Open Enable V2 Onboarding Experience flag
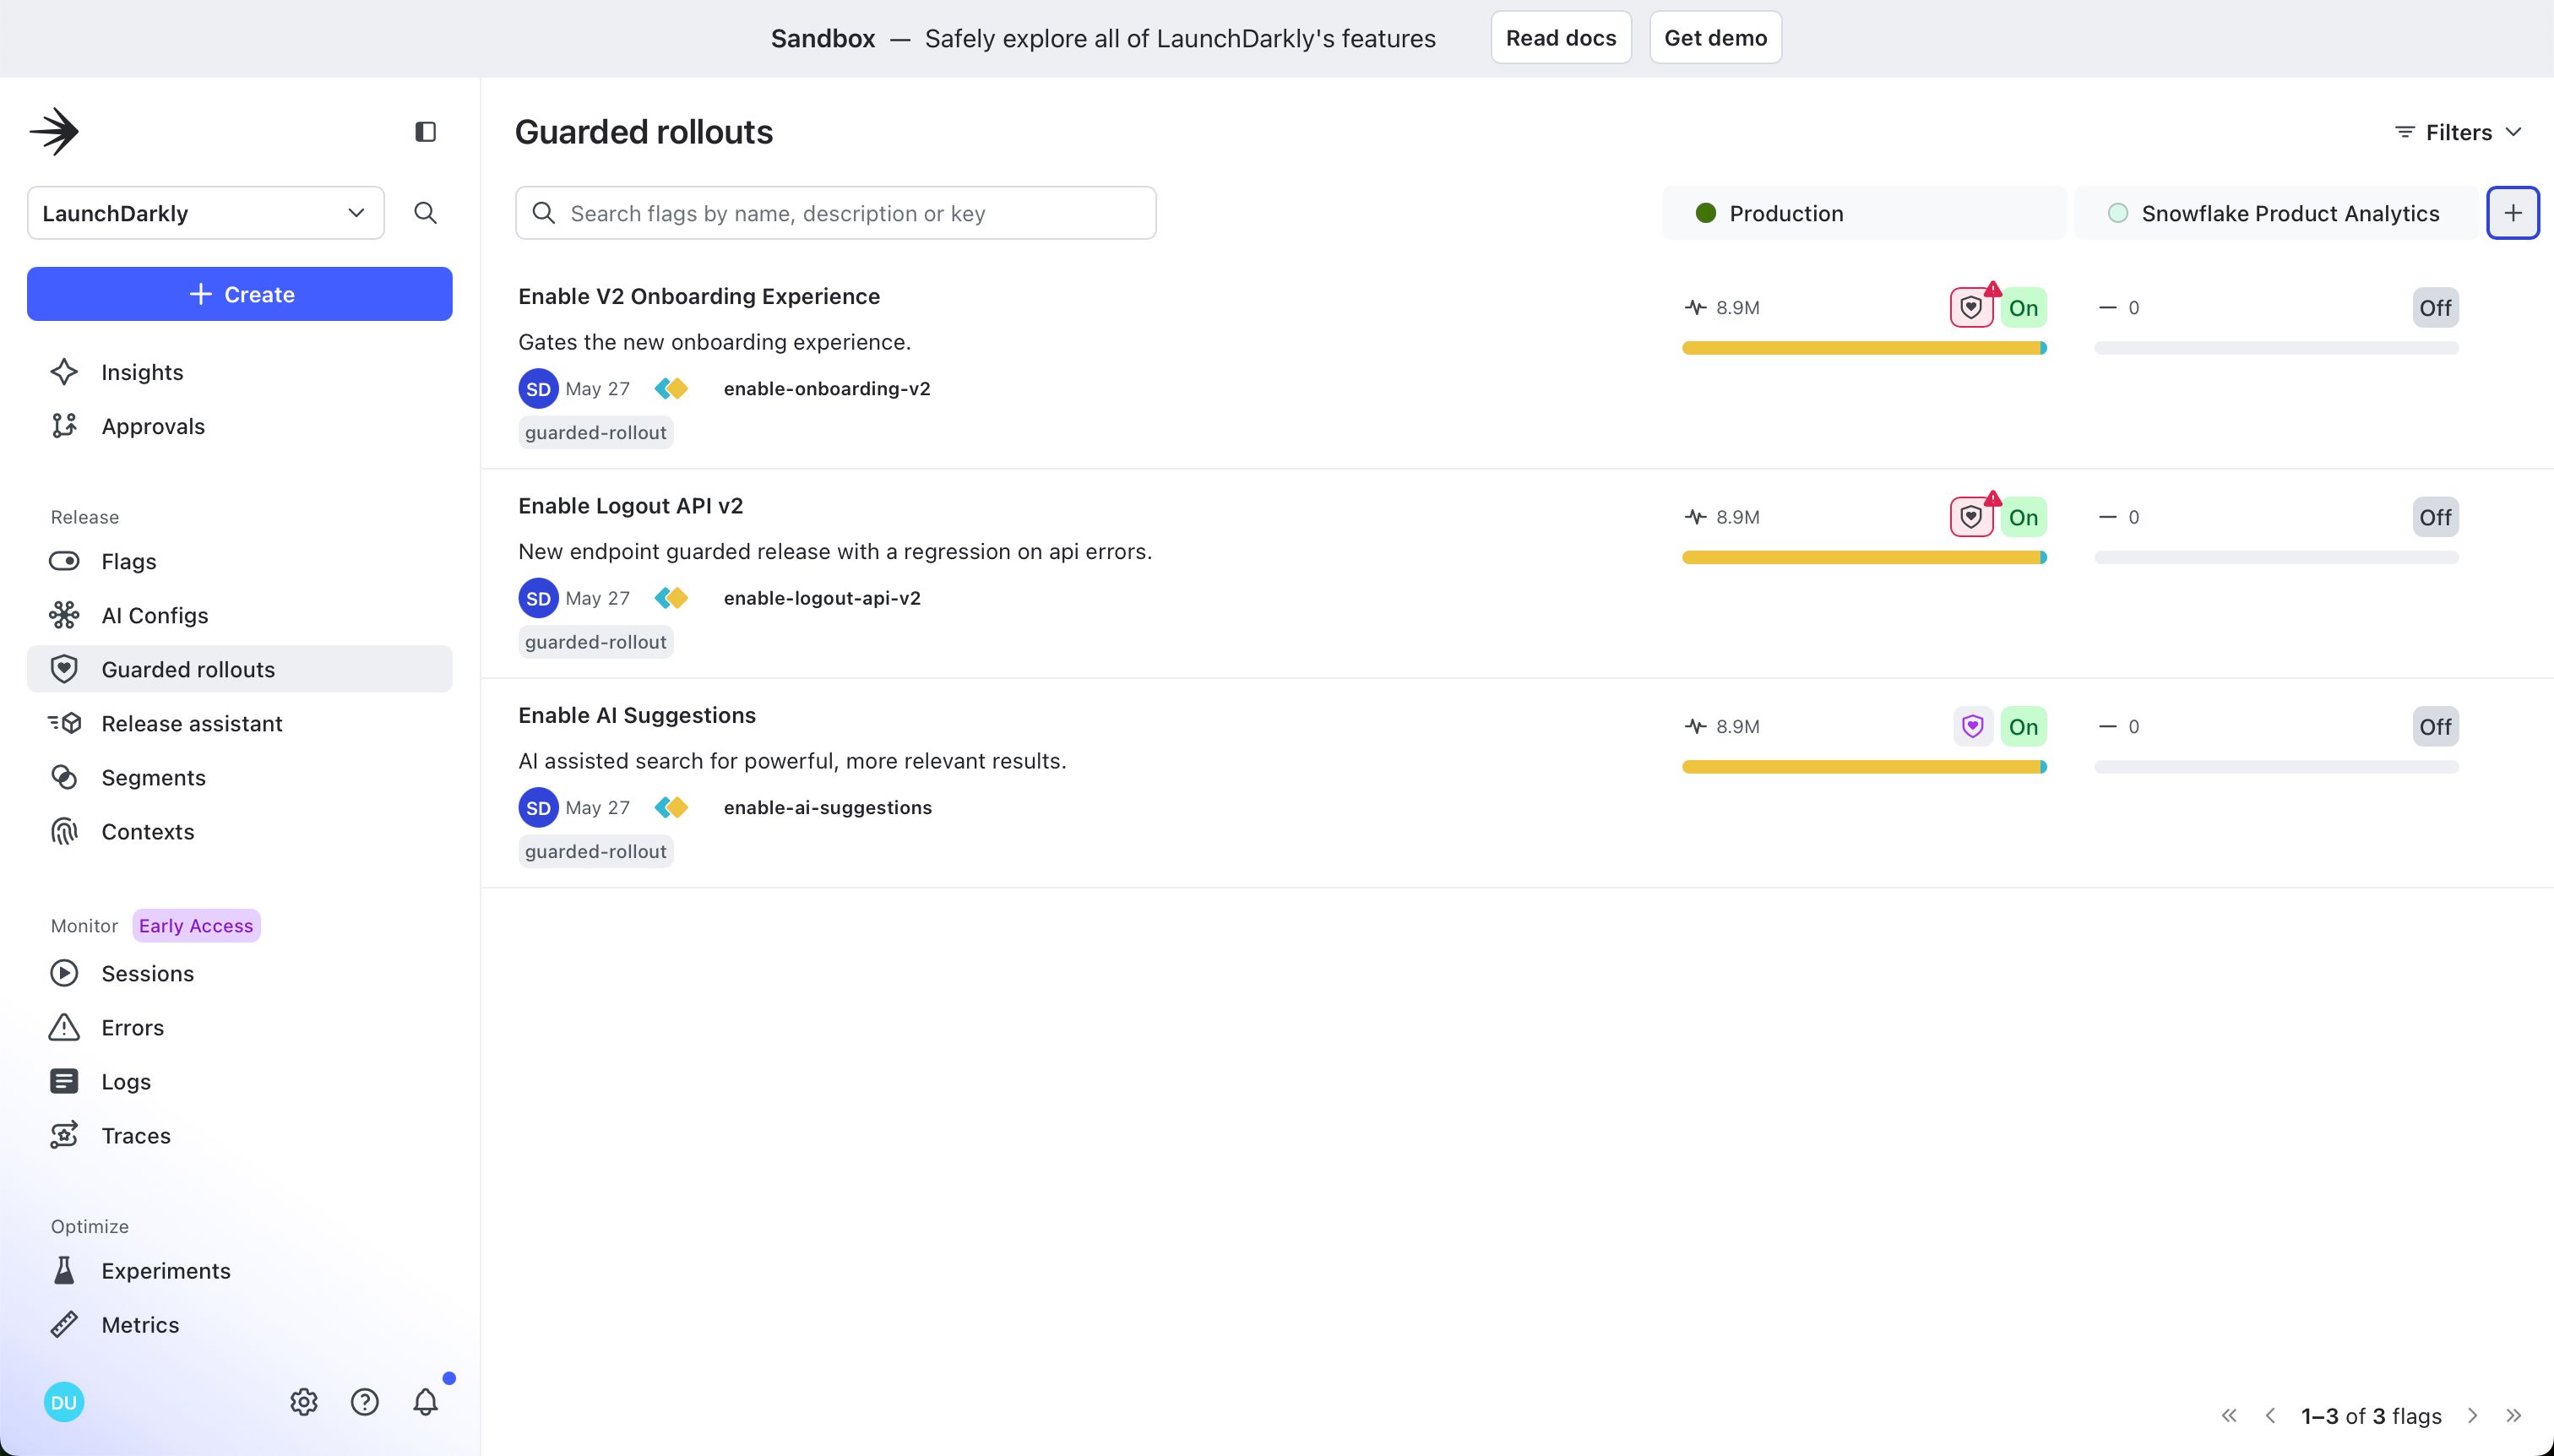Viewport: 2554px width, 1456px height. click(x=699, y=296)
